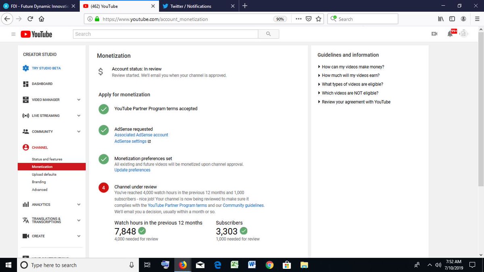Click the Create video camera icon

click(x=26, y=236)
